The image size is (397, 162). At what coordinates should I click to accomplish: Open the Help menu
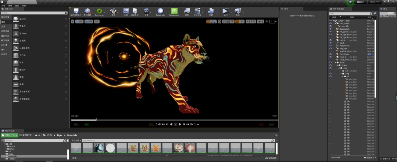click(x=24, y=5)
